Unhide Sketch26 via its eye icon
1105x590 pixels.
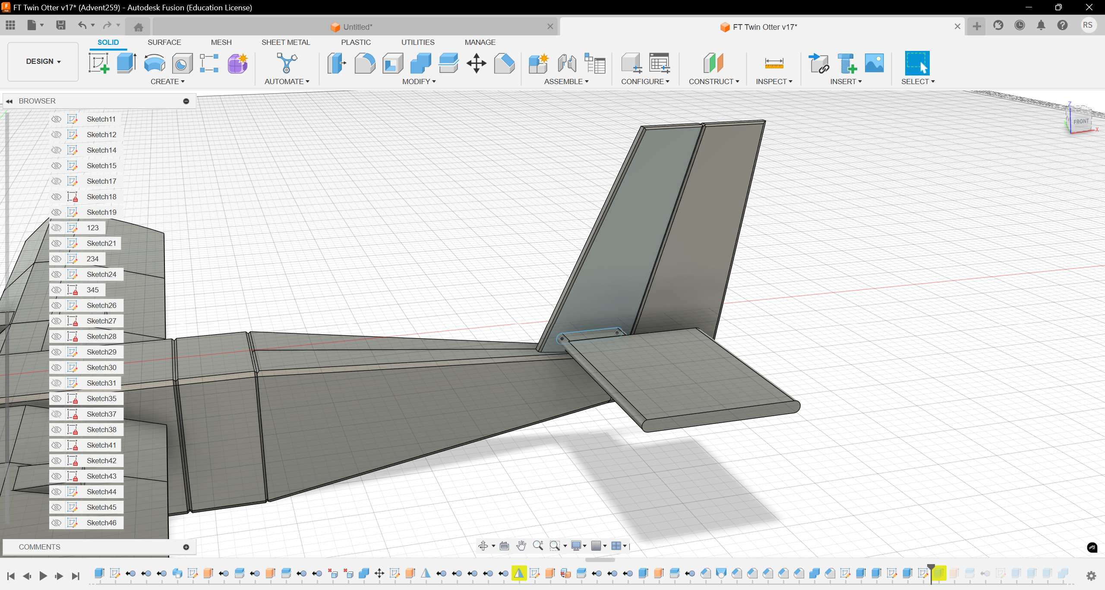click(x=56, y=305)
